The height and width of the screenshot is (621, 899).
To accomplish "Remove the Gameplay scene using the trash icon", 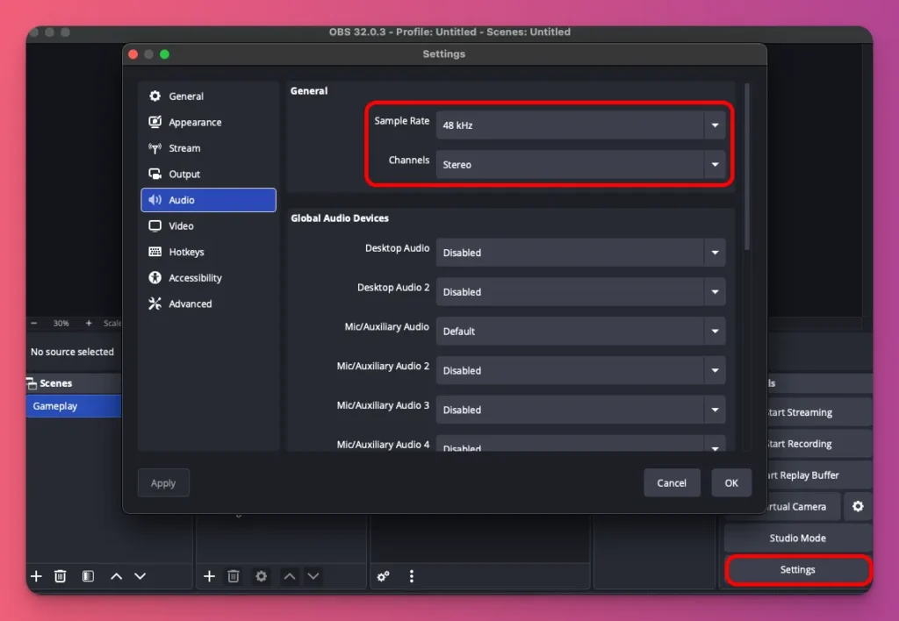I will [x=60, y=576].
